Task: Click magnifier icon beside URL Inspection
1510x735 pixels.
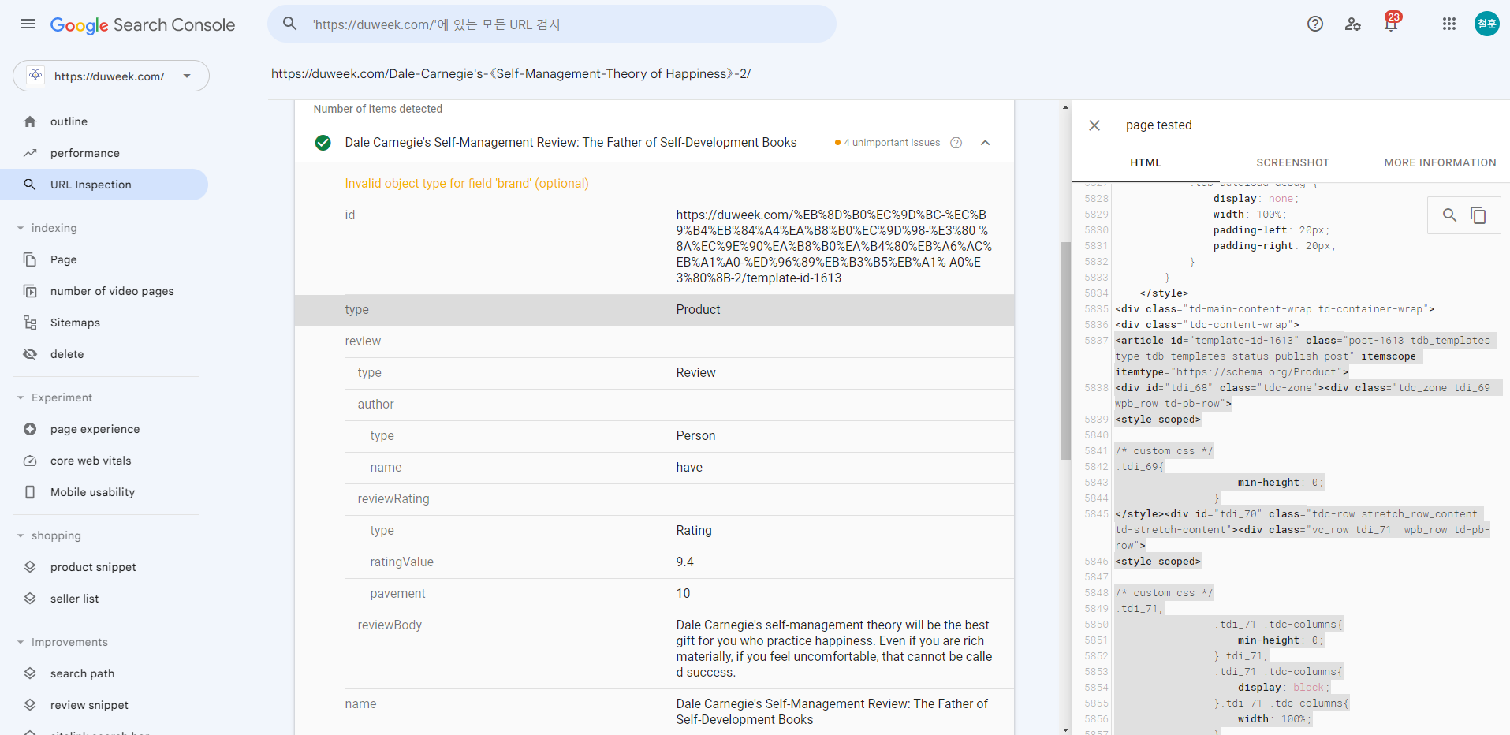Action: tap(30, 185)
